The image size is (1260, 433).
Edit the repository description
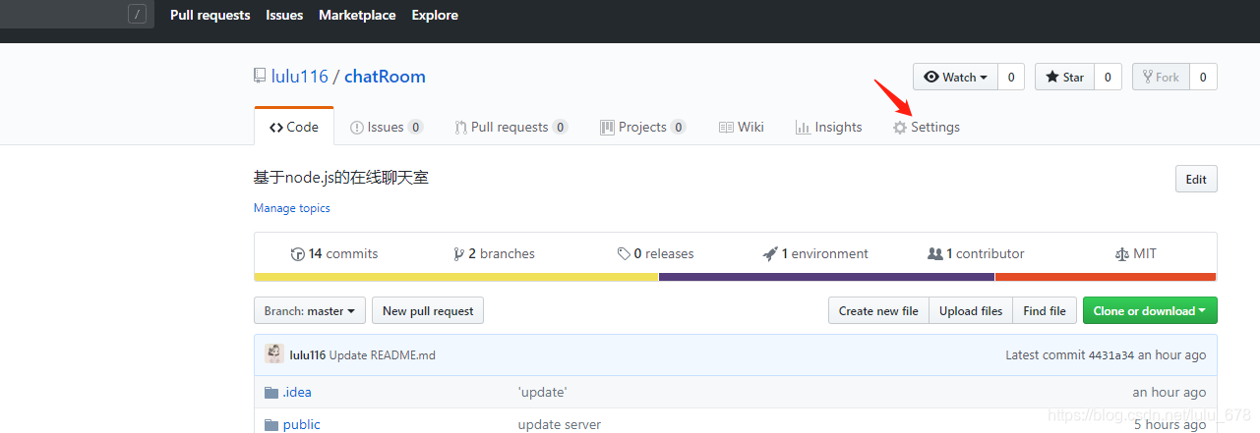point(1196,180)
